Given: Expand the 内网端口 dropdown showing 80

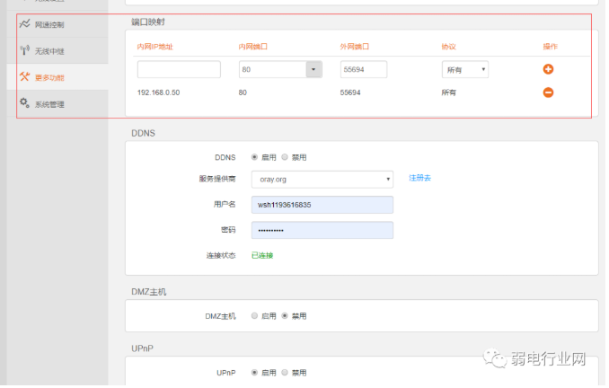Looking at the screenshot, I should point(313,69).
